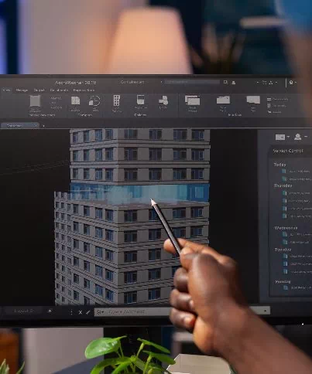Image resolution: width=312 pixels, height=374 pixels.
Task: Select the last version entry under Tuesday
Action: click(297, 271)
